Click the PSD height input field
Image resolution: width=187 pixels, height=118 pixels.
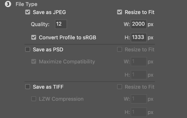139,75
